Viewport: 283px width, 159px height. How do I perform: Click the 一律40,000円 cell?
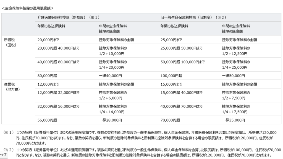pyautogui.click(x=110, y=75)
